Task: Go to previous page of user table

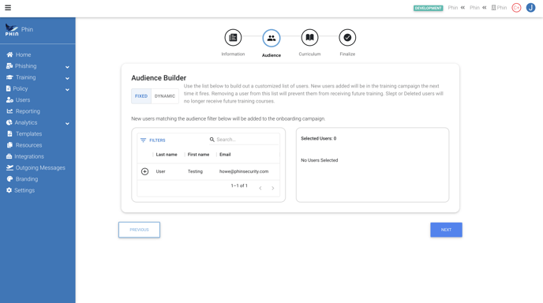Action: click(260, 188)
